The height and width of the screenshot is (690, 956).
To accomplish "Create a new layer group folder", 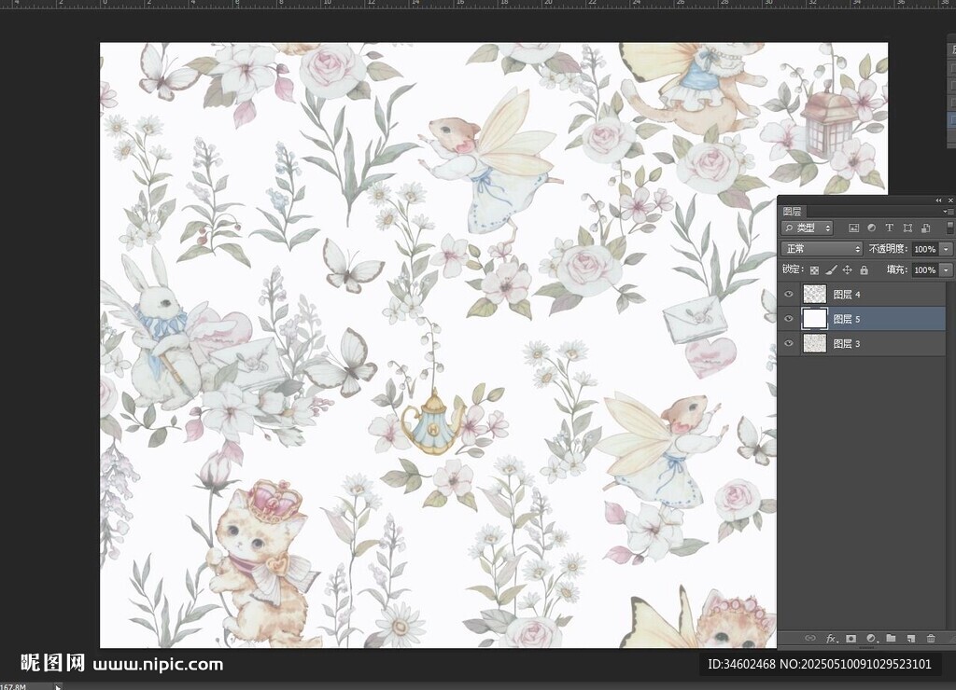I will [x=891, y=639].
